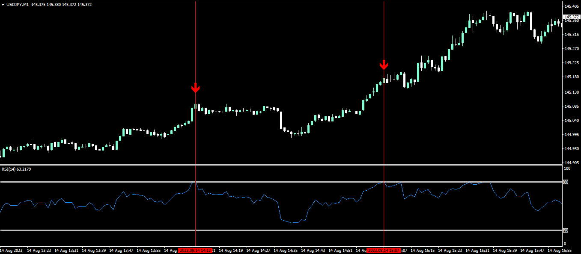Select the red down arrow above the 14:12 candle
The width and height of the screenshot is (581, 254).
(195, 88)
